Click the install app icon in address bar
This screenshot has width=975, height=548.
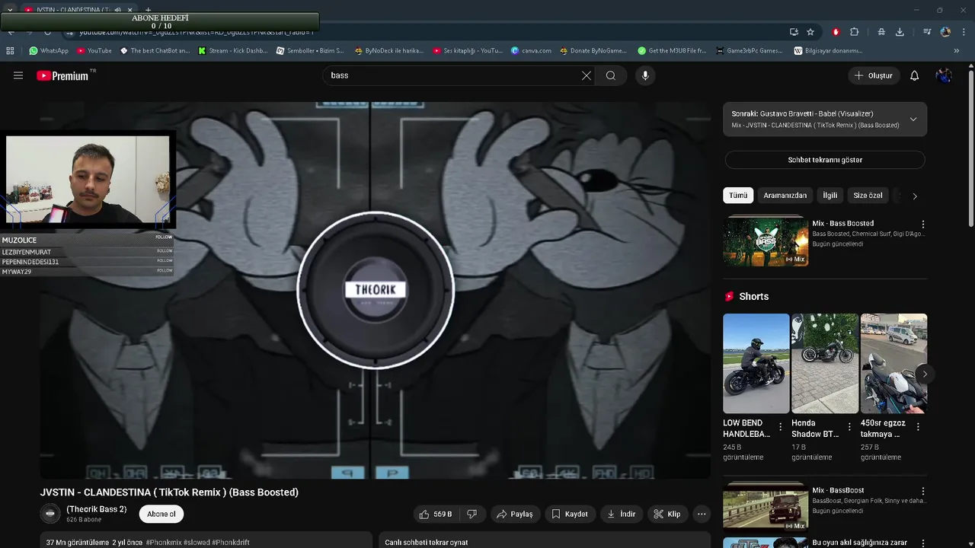pyautogui.click(x=794, y=32)
